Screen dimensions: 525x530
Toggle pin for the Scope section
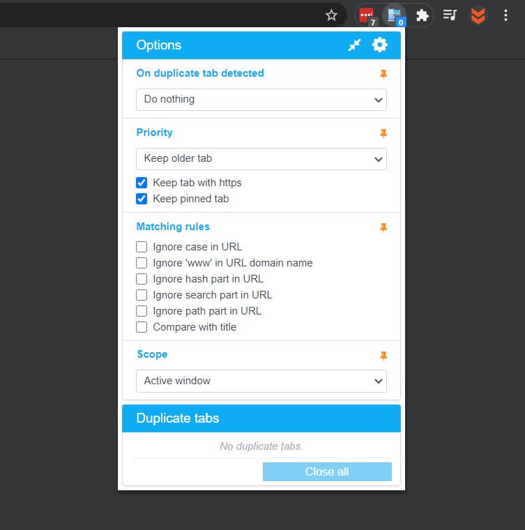point(383,356)
